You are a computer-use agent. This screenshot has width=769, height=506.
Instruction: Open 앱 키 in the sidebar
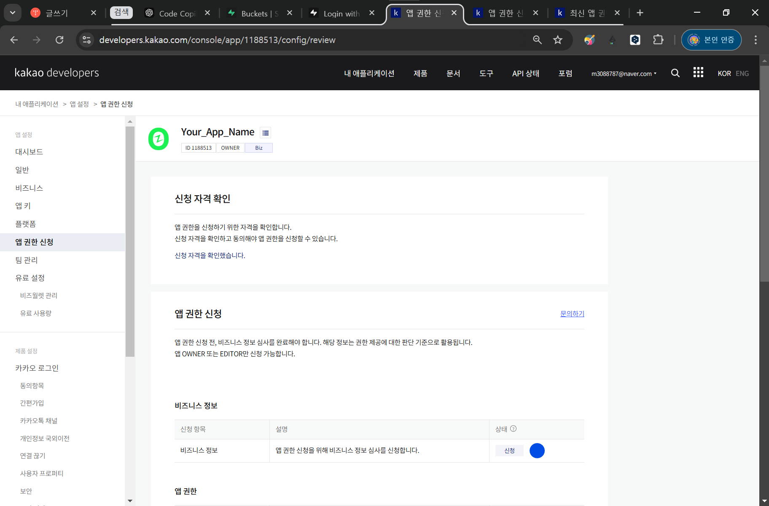point(23,206)
